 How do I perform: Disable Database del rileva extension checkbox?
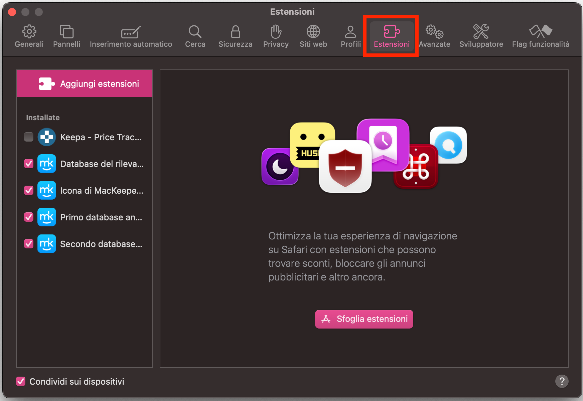29,164
